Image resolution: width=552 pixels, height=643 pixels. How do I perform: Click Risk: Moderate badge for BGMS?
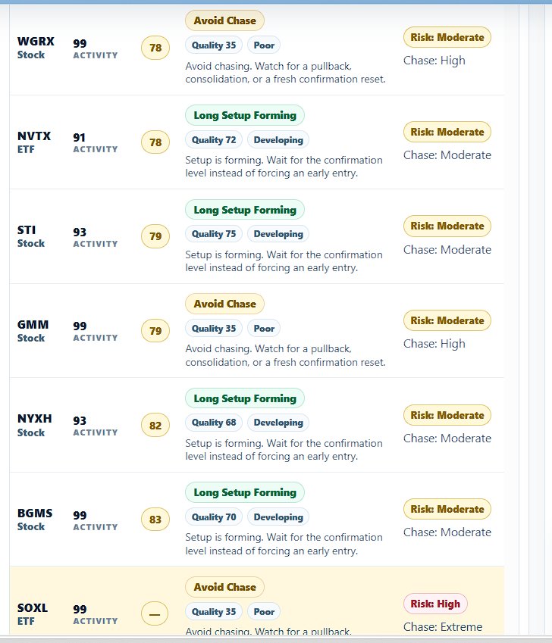(x=447, y=509)
